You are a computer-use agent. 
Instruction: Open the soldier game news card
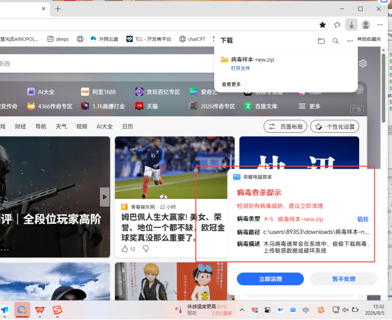tap(55, 197)
